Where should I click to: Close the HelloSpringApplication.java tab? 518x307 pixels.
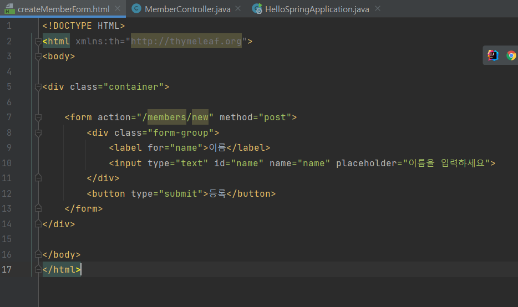click(x=378, y=9)
